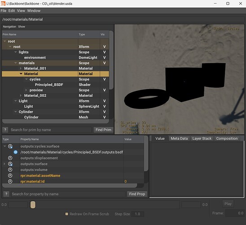
Task: Click the Step Size value field
Action: click(x=138, y=214)
